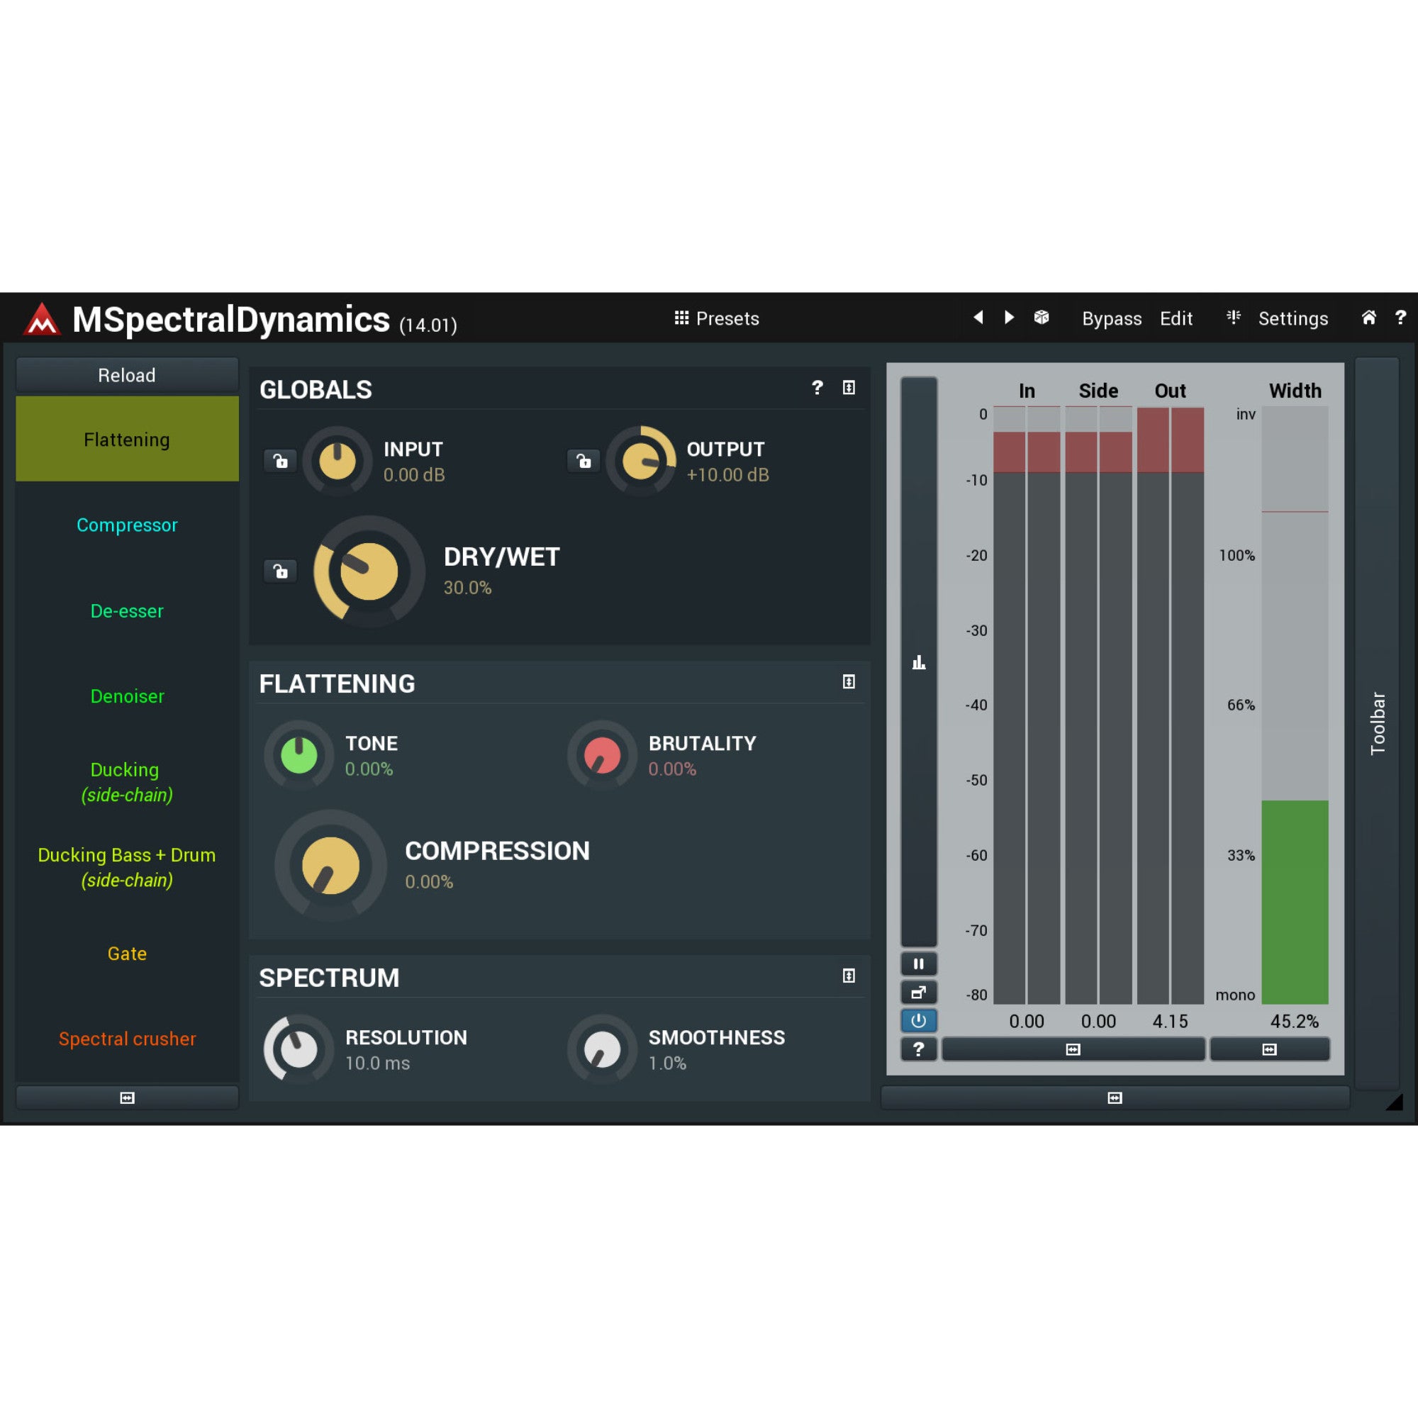Click expander below the Width meter
The height and width of the screenshot is (1418, 1418).
[x=1269, y=1049]
